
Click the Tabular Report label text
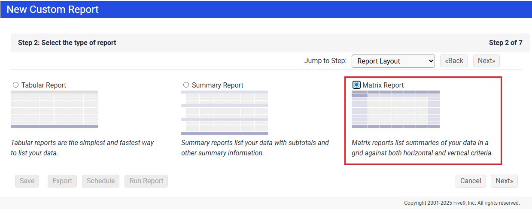pos(44,85)
